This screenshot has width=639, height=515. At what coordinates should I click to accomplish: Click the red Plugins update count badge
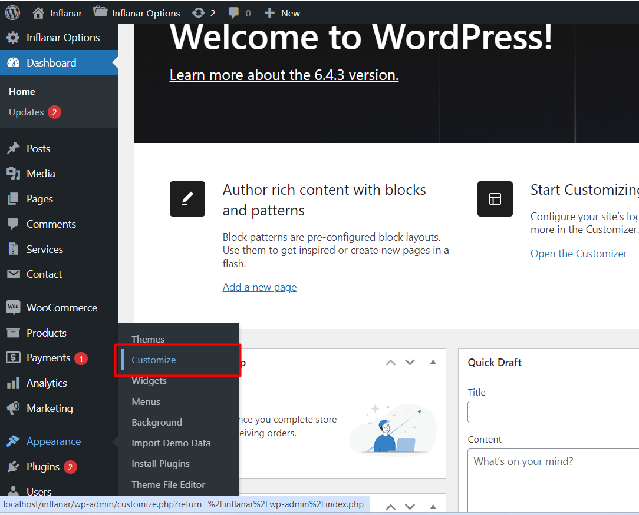coord(70,467)
